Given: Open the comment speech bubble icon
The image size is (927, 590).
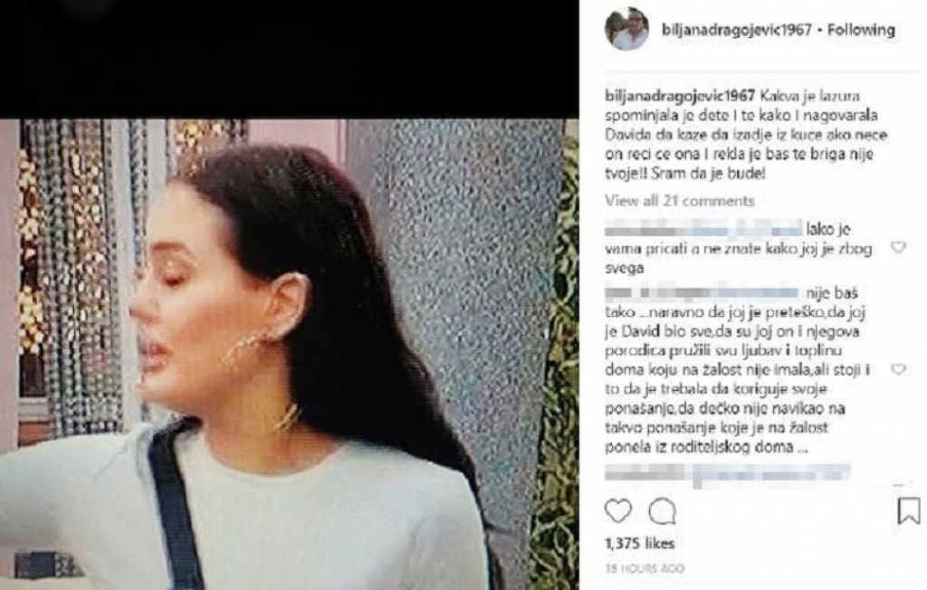Looking at the screenshot, I should tap(662, 510).
